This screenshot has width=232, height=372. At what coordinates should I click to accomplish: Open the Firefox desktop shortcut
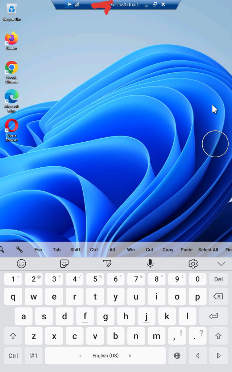[12, 39]
